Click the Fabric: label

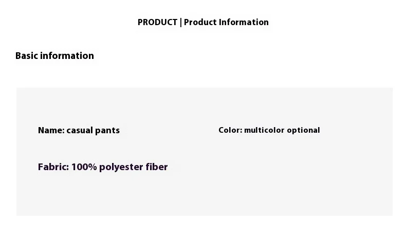tap(53, 167)
